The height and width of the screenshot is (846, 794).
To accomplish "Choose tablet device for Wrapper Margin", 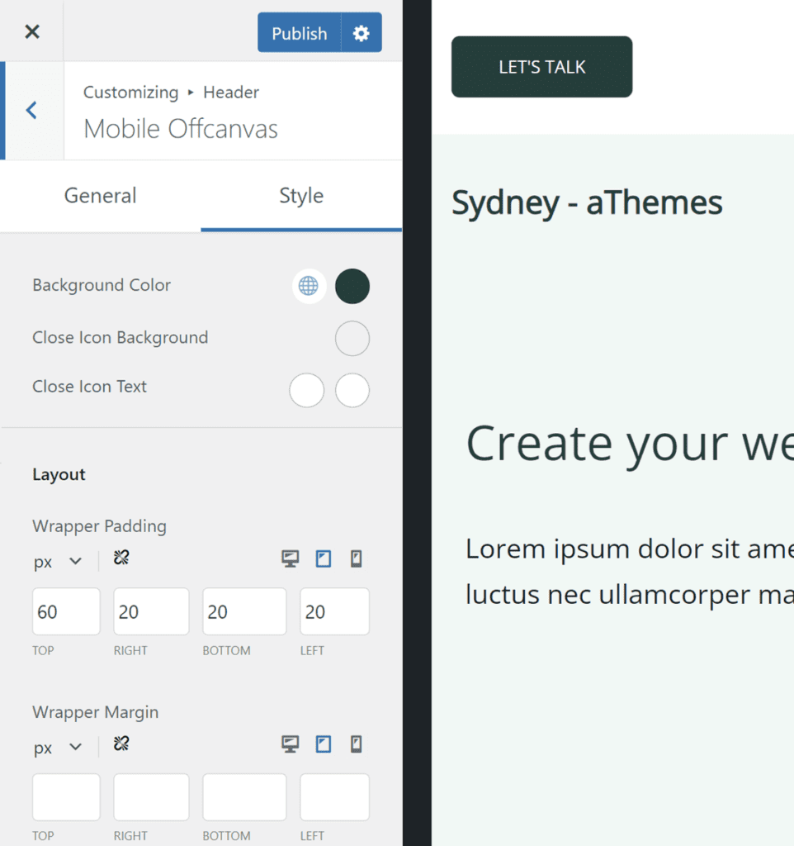I will (x=324, y=745).
